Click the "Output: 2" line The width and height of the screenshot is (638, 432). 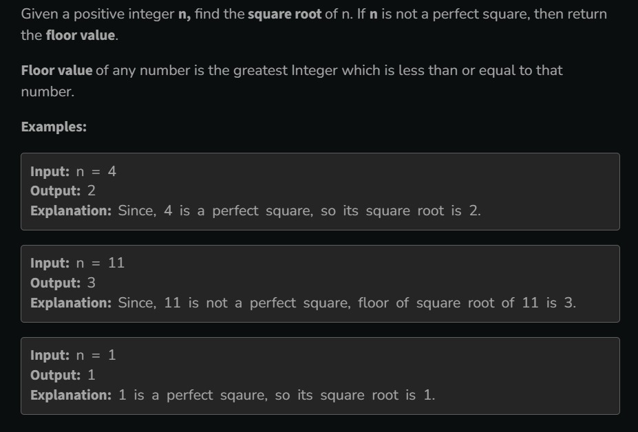pyautogui.click(x=63, y=191)
